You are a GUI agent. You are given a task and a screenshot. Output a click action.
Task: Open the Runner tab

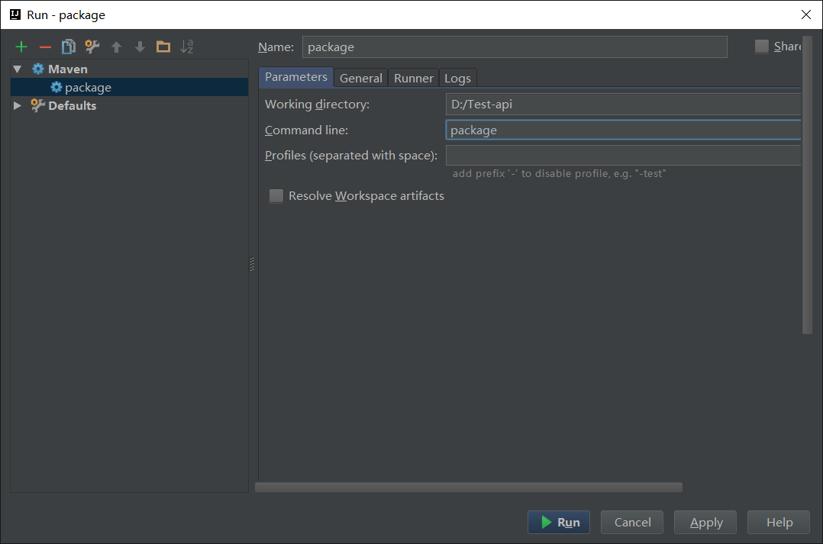(x=414, y=78)
